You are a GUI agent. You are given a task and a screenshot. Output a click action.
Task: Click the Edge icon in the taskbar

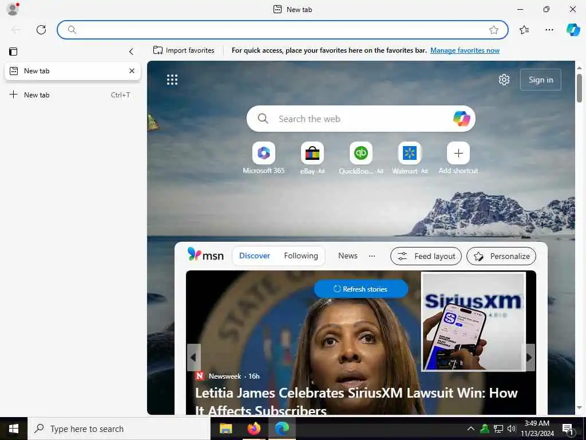282,429
